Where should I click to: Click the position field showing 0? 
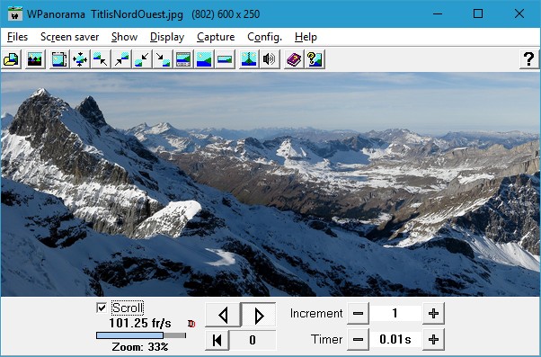[x=253, y=340]
